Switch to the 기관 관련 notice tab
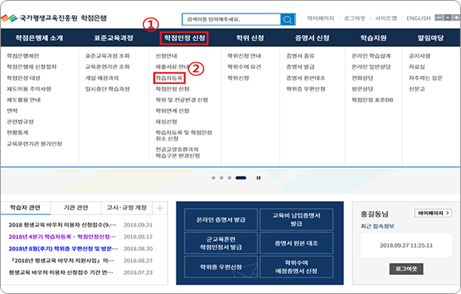461x294 pixels. 76,207
